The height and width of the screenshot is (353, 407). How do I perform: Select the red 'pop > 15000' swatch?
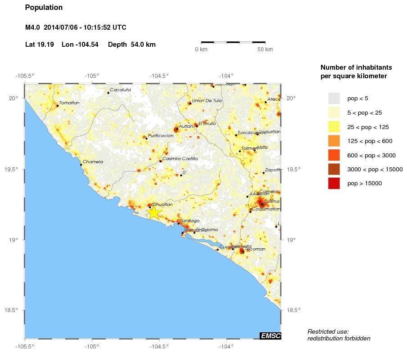pos(334,183)
